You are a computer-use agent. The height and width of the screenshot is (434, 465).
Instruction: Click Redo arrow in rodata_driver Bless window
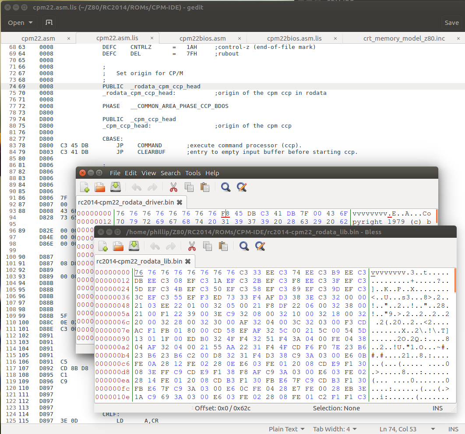pos(152,187)
